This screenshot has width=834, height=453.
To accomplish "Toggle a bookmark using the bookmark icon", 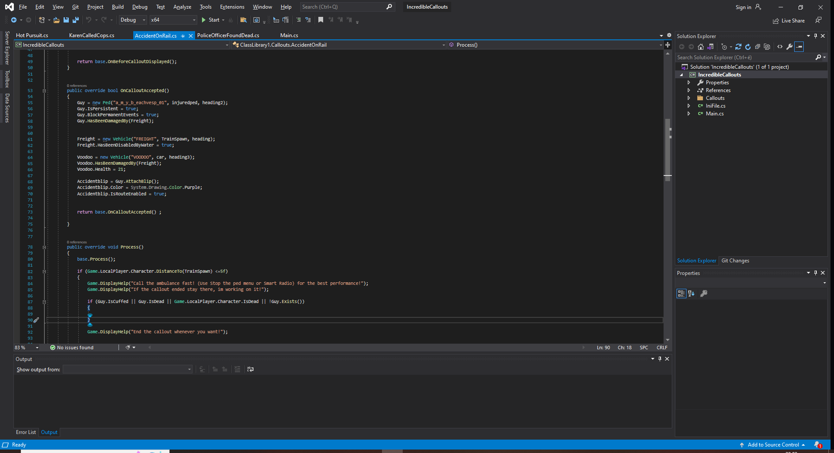I will coord(321,20).
